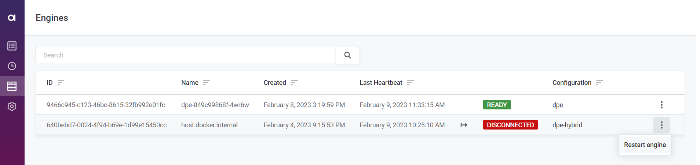Open the clock history sidebar icon
Image resolution: width=700 pixels, height=165 pixels.
12,66
